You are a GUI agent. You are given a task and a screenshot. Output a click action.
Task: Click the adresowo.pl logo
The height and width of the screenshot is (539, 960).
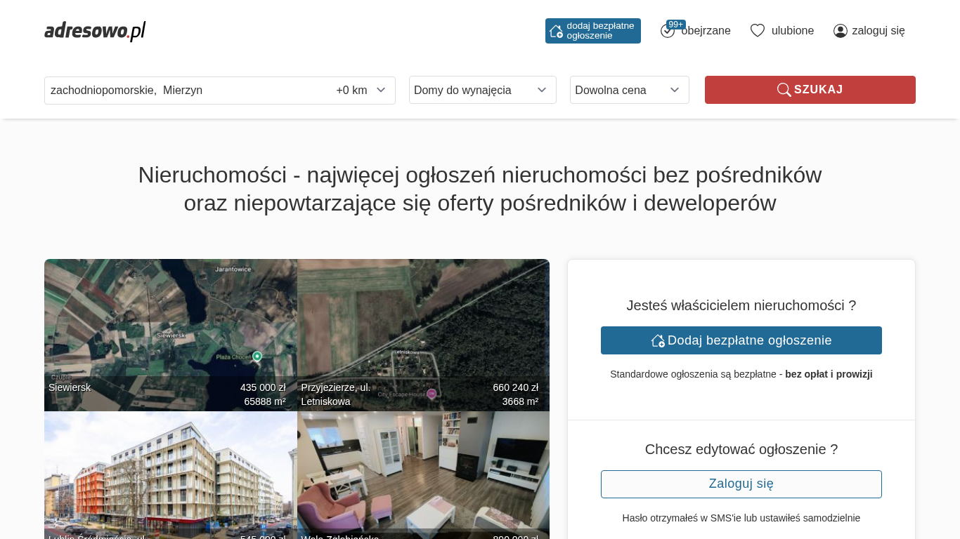[x=95, y=31]
